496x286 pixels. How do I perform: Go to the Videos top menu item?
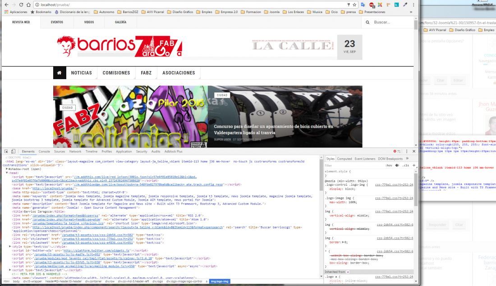pos(89,22)
